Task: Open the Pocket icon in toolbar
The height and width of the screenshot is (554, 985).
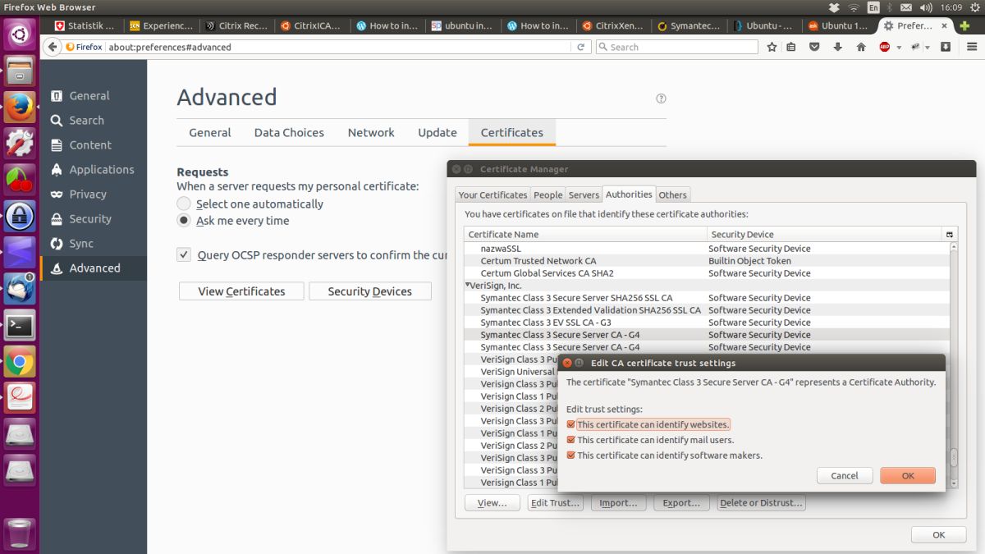Action: point(814,47)
